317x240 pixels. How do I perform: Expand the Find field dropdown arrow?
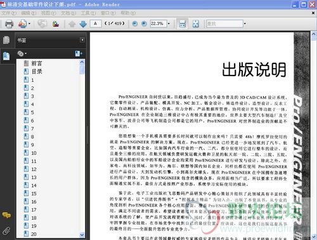(x=245, y=23)
